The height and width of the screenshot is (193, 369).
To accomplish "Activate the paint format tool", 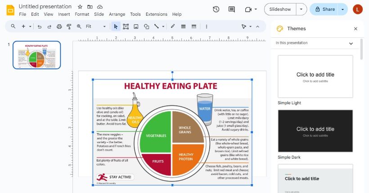I will [69, 27].
